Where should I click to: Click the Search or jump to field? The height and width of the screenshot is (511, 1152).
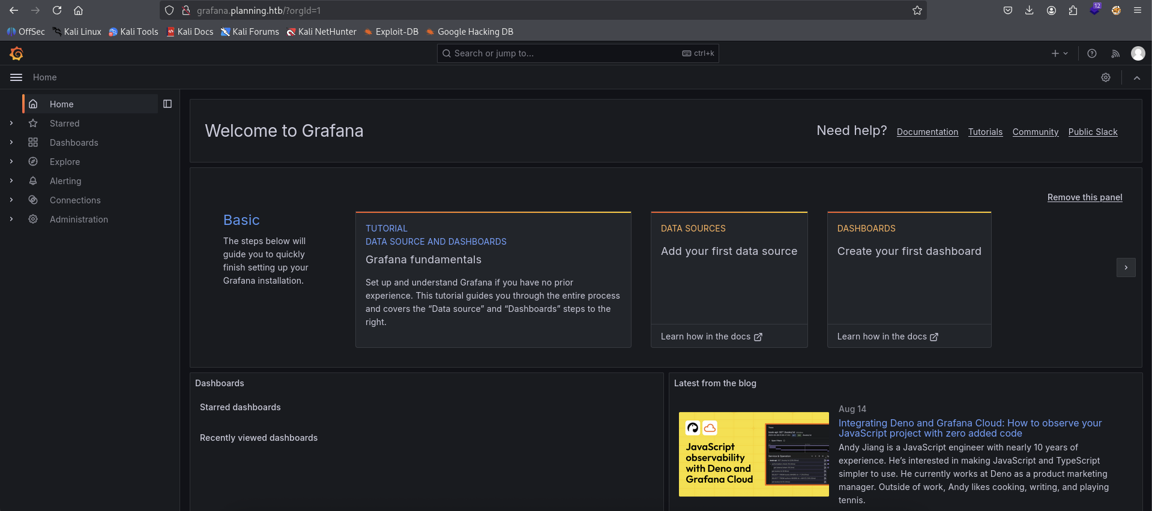coord(578,53)
